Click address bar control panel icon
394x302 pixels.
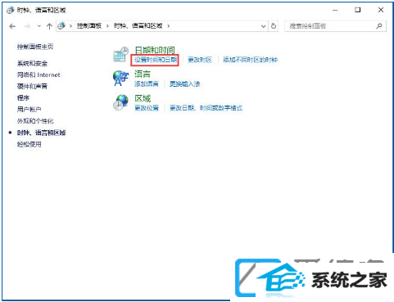[61, 25]
